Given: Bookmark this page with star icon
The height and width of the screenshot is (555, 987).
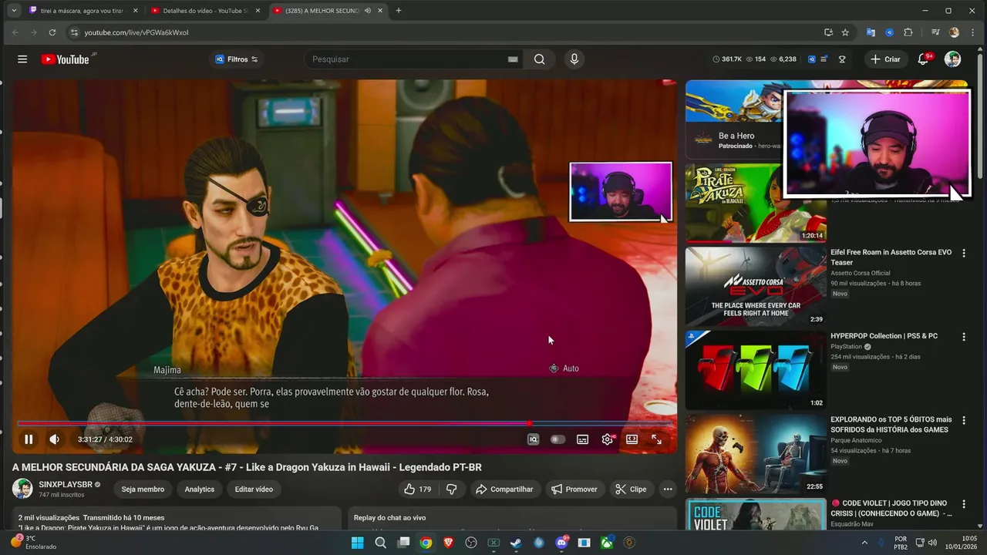Looking at the screenshot, I should [x=845, y=32].
